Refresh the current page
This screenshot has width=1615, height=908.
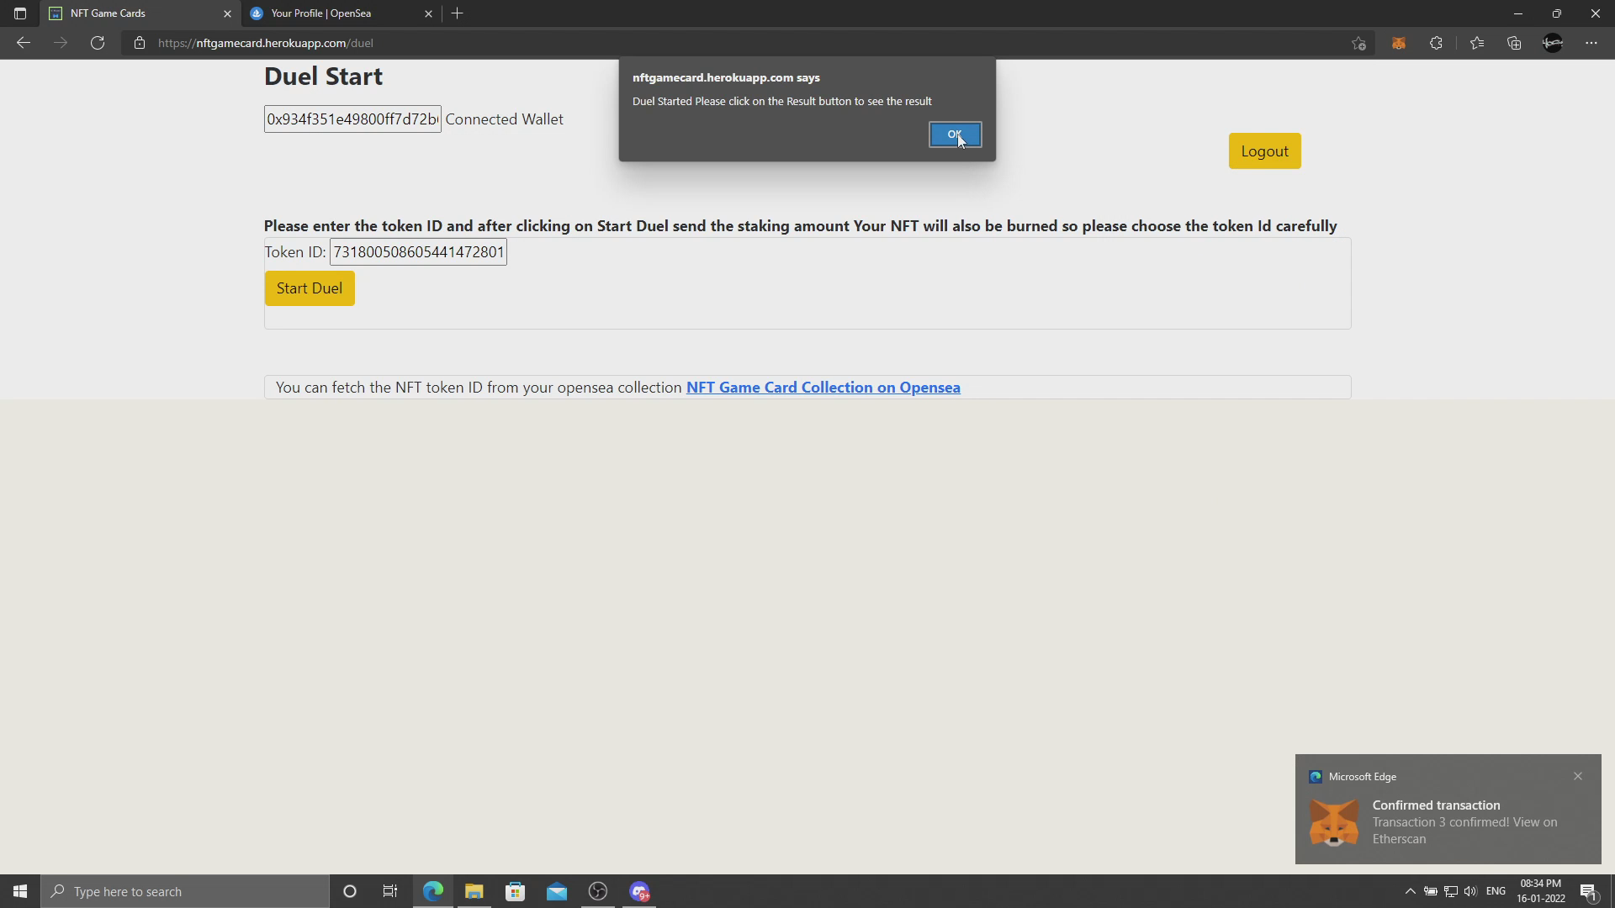tap(98, 43)
